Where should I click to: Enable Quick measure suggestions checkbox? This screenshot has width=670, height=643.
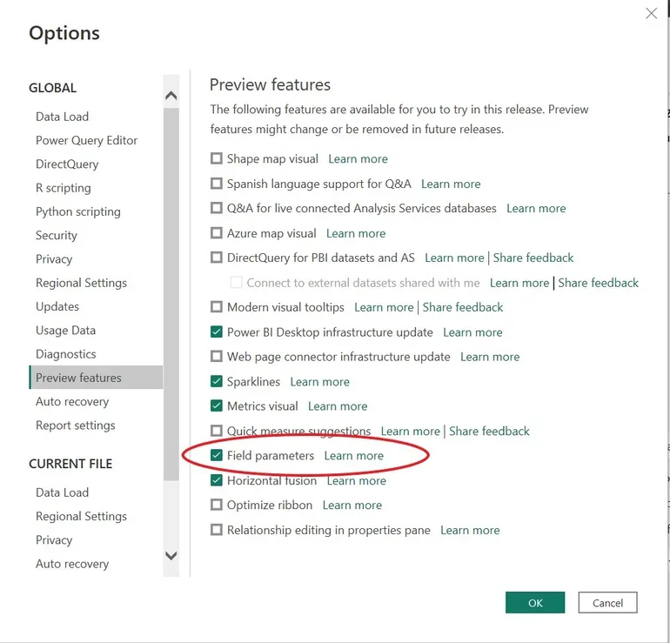point(217,431)
